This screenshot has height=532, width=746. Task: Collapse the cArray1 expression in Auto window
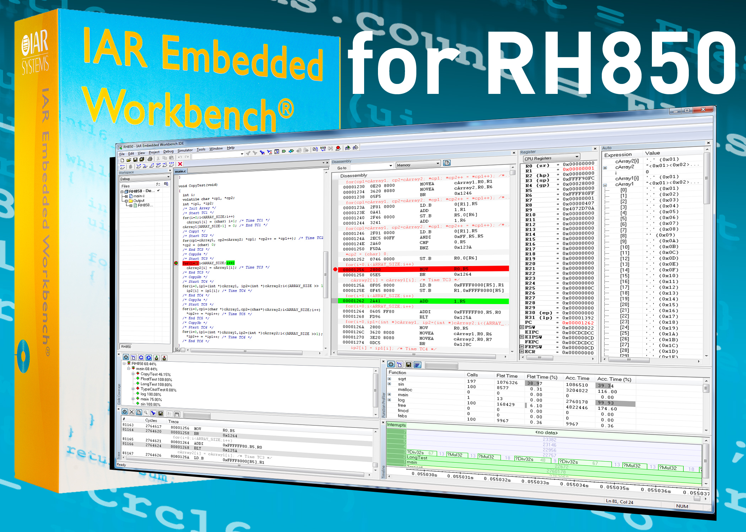pos(605,185)
